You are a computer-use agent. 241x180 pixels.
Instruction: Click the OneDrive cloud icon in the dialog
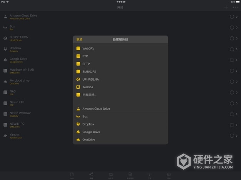(x=78, y=140)
